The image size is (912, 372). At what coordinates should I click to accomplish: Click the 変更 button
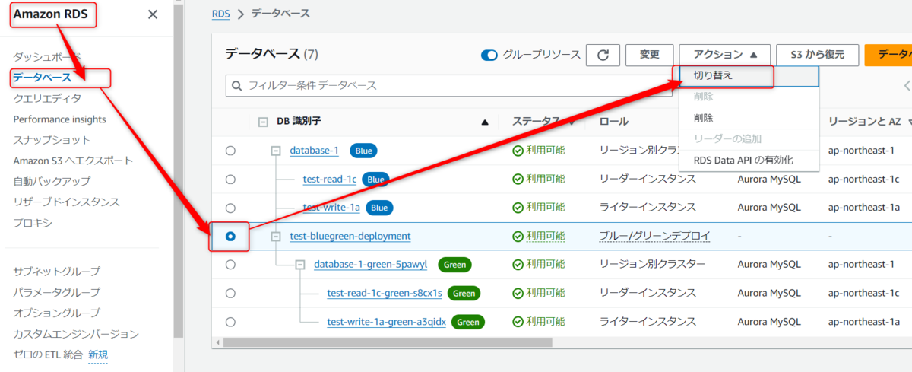[650, 55]
